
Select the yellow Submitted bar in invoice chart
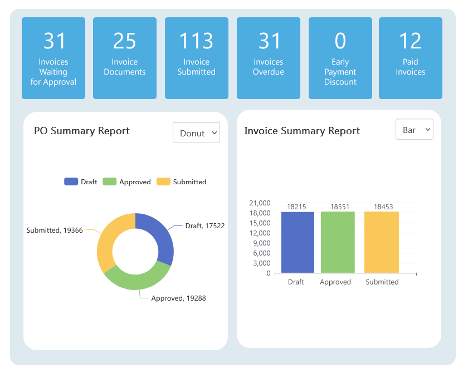tap(382, 242)
